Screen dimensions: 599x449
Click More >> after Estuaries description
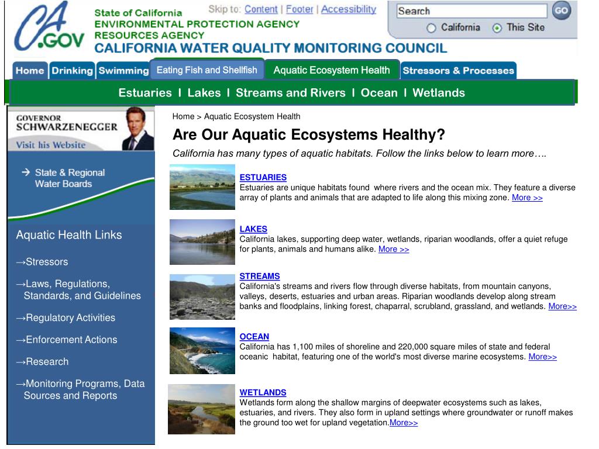(x=527, y=198)
